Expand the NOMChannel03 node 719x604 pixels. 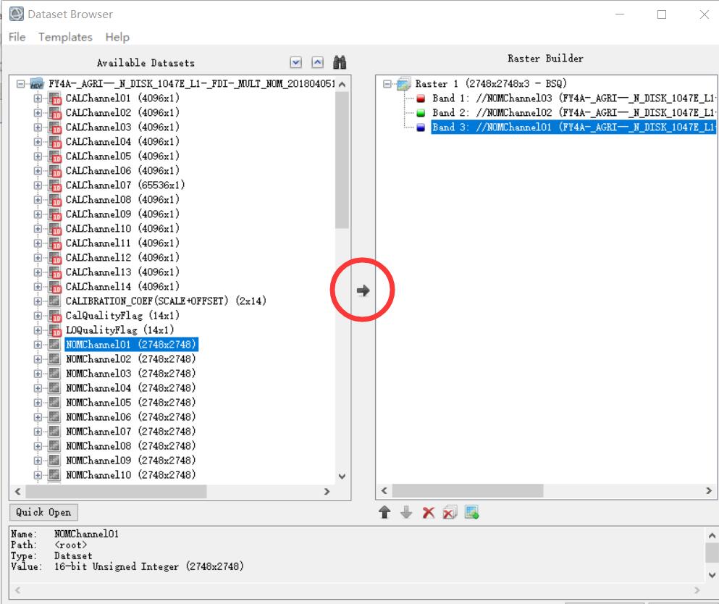pos(38,373)
